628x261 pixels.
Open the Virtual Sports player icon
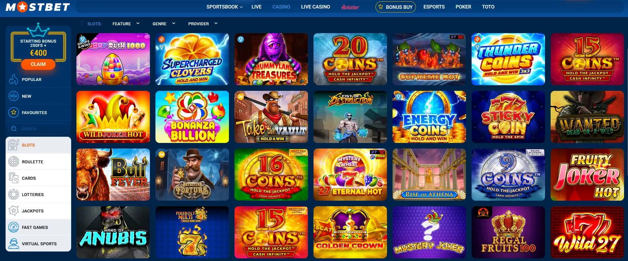click(x=13, y=244)
